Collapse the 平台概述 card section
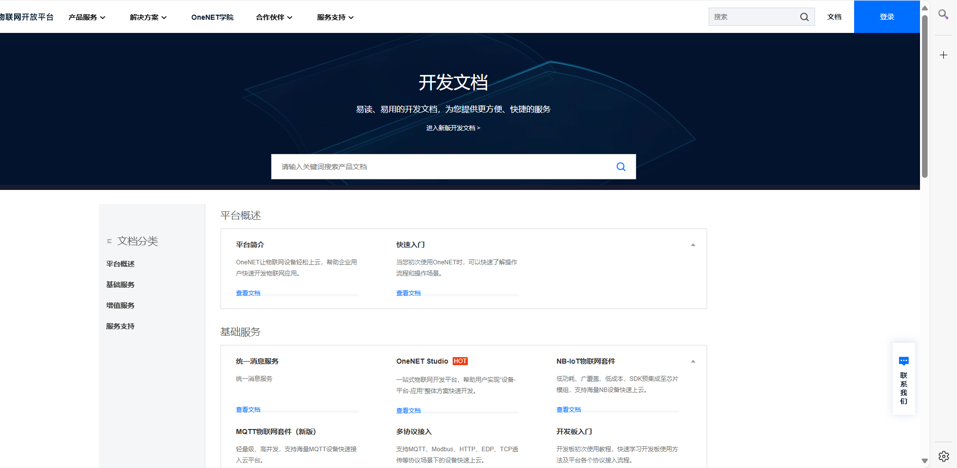Viewport: 957px width, 468px height. 693,245
